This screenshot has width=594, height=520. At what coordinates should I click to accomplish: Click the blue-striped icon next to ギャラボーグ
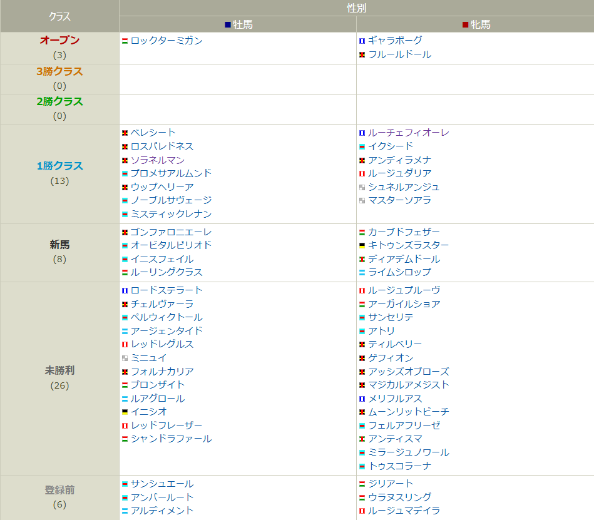click(362, 41)
